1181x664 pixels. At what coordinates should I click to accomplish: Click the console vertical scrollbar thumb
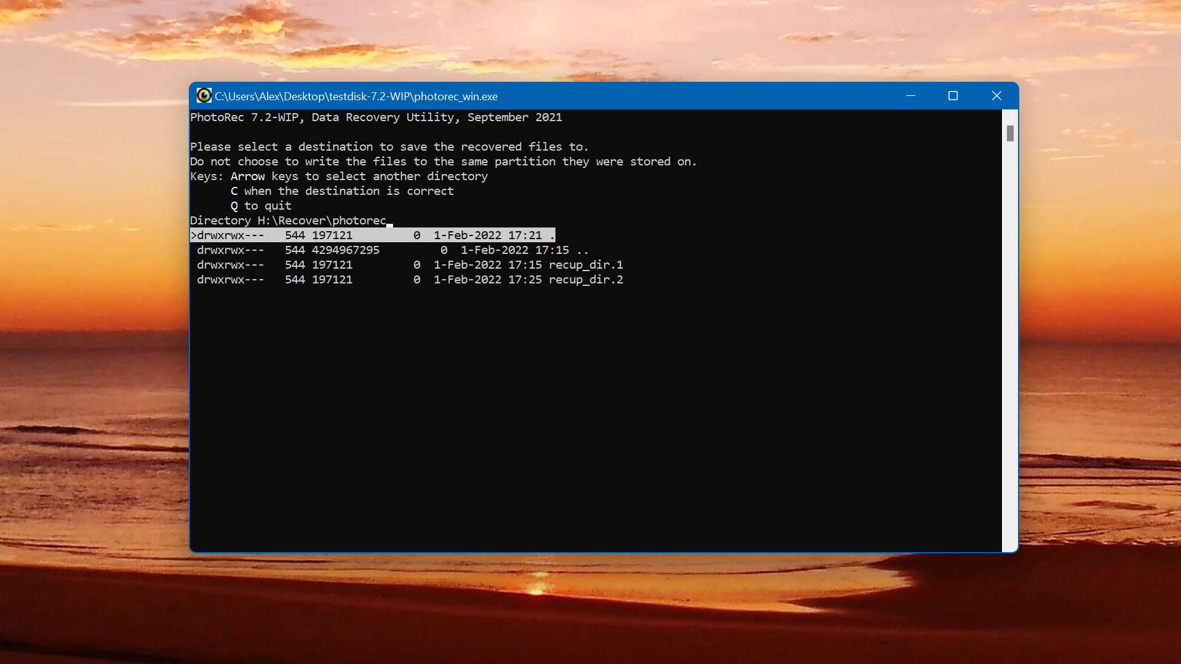[x=1009, y=133]
